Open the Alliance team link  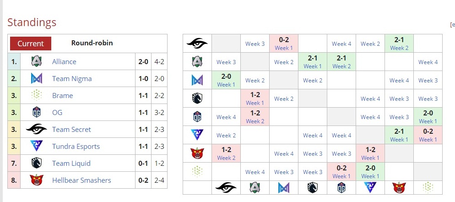[64, 61]
